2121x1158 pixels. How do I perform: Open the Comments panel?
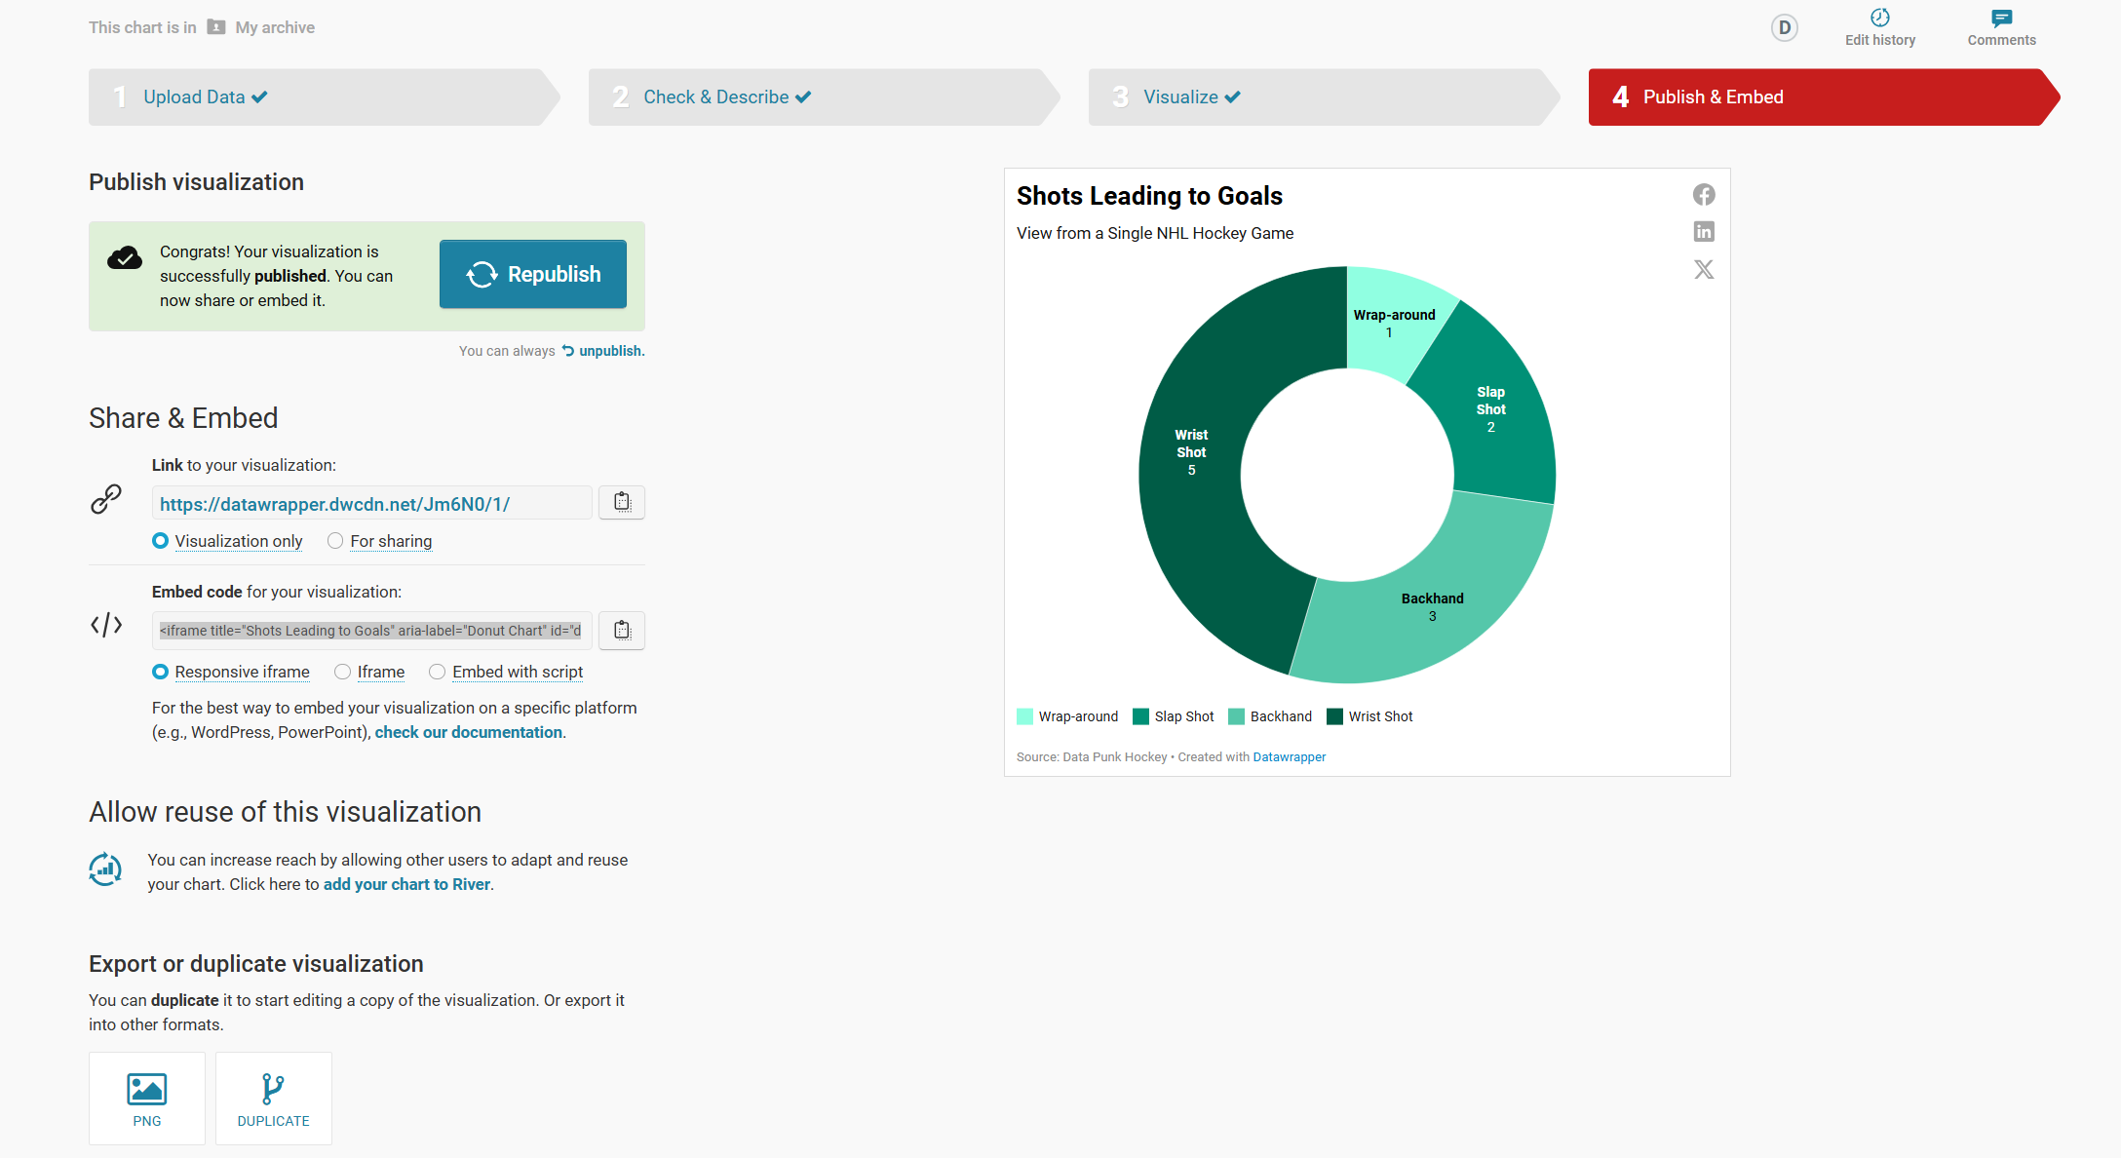pos(2001,27)
